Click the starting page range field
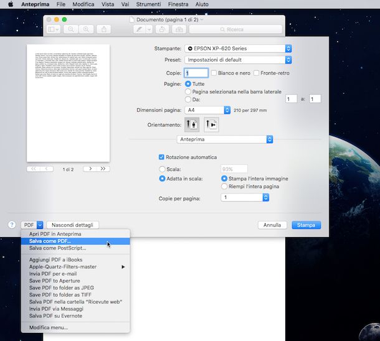380x341 pixels. [x=291, y=99]
